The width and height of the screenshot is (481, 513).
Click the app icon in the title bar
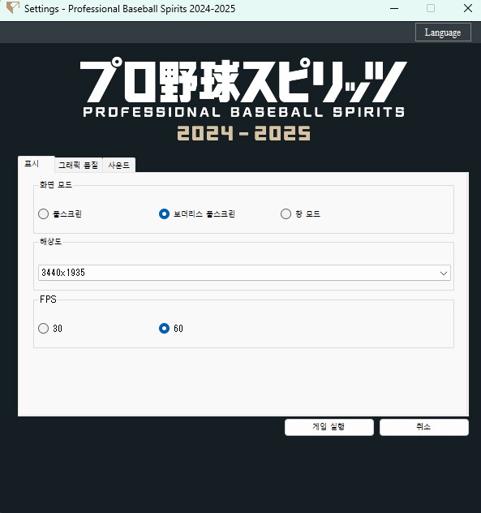[x=13, y=8]
